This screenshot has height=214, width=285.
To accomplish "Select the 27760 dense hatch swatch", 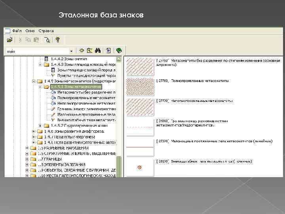I will (x=140, y=87).
